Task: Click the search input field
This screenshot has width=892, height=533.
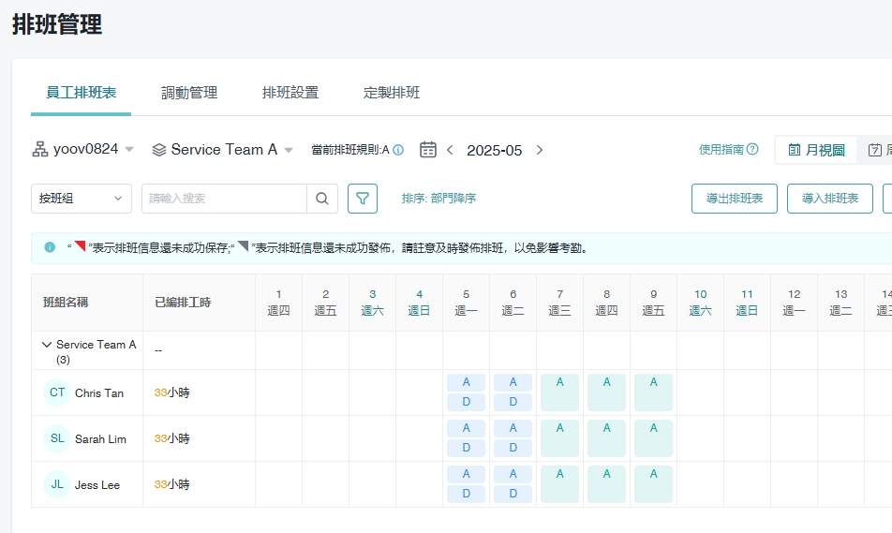Action: 224,199
